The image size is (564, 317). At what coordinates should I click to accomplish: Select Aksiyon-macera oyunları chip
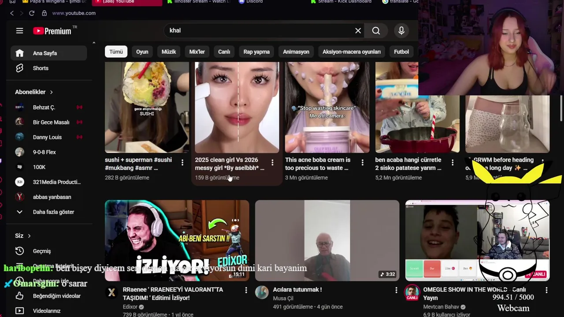tap(351, 52)
